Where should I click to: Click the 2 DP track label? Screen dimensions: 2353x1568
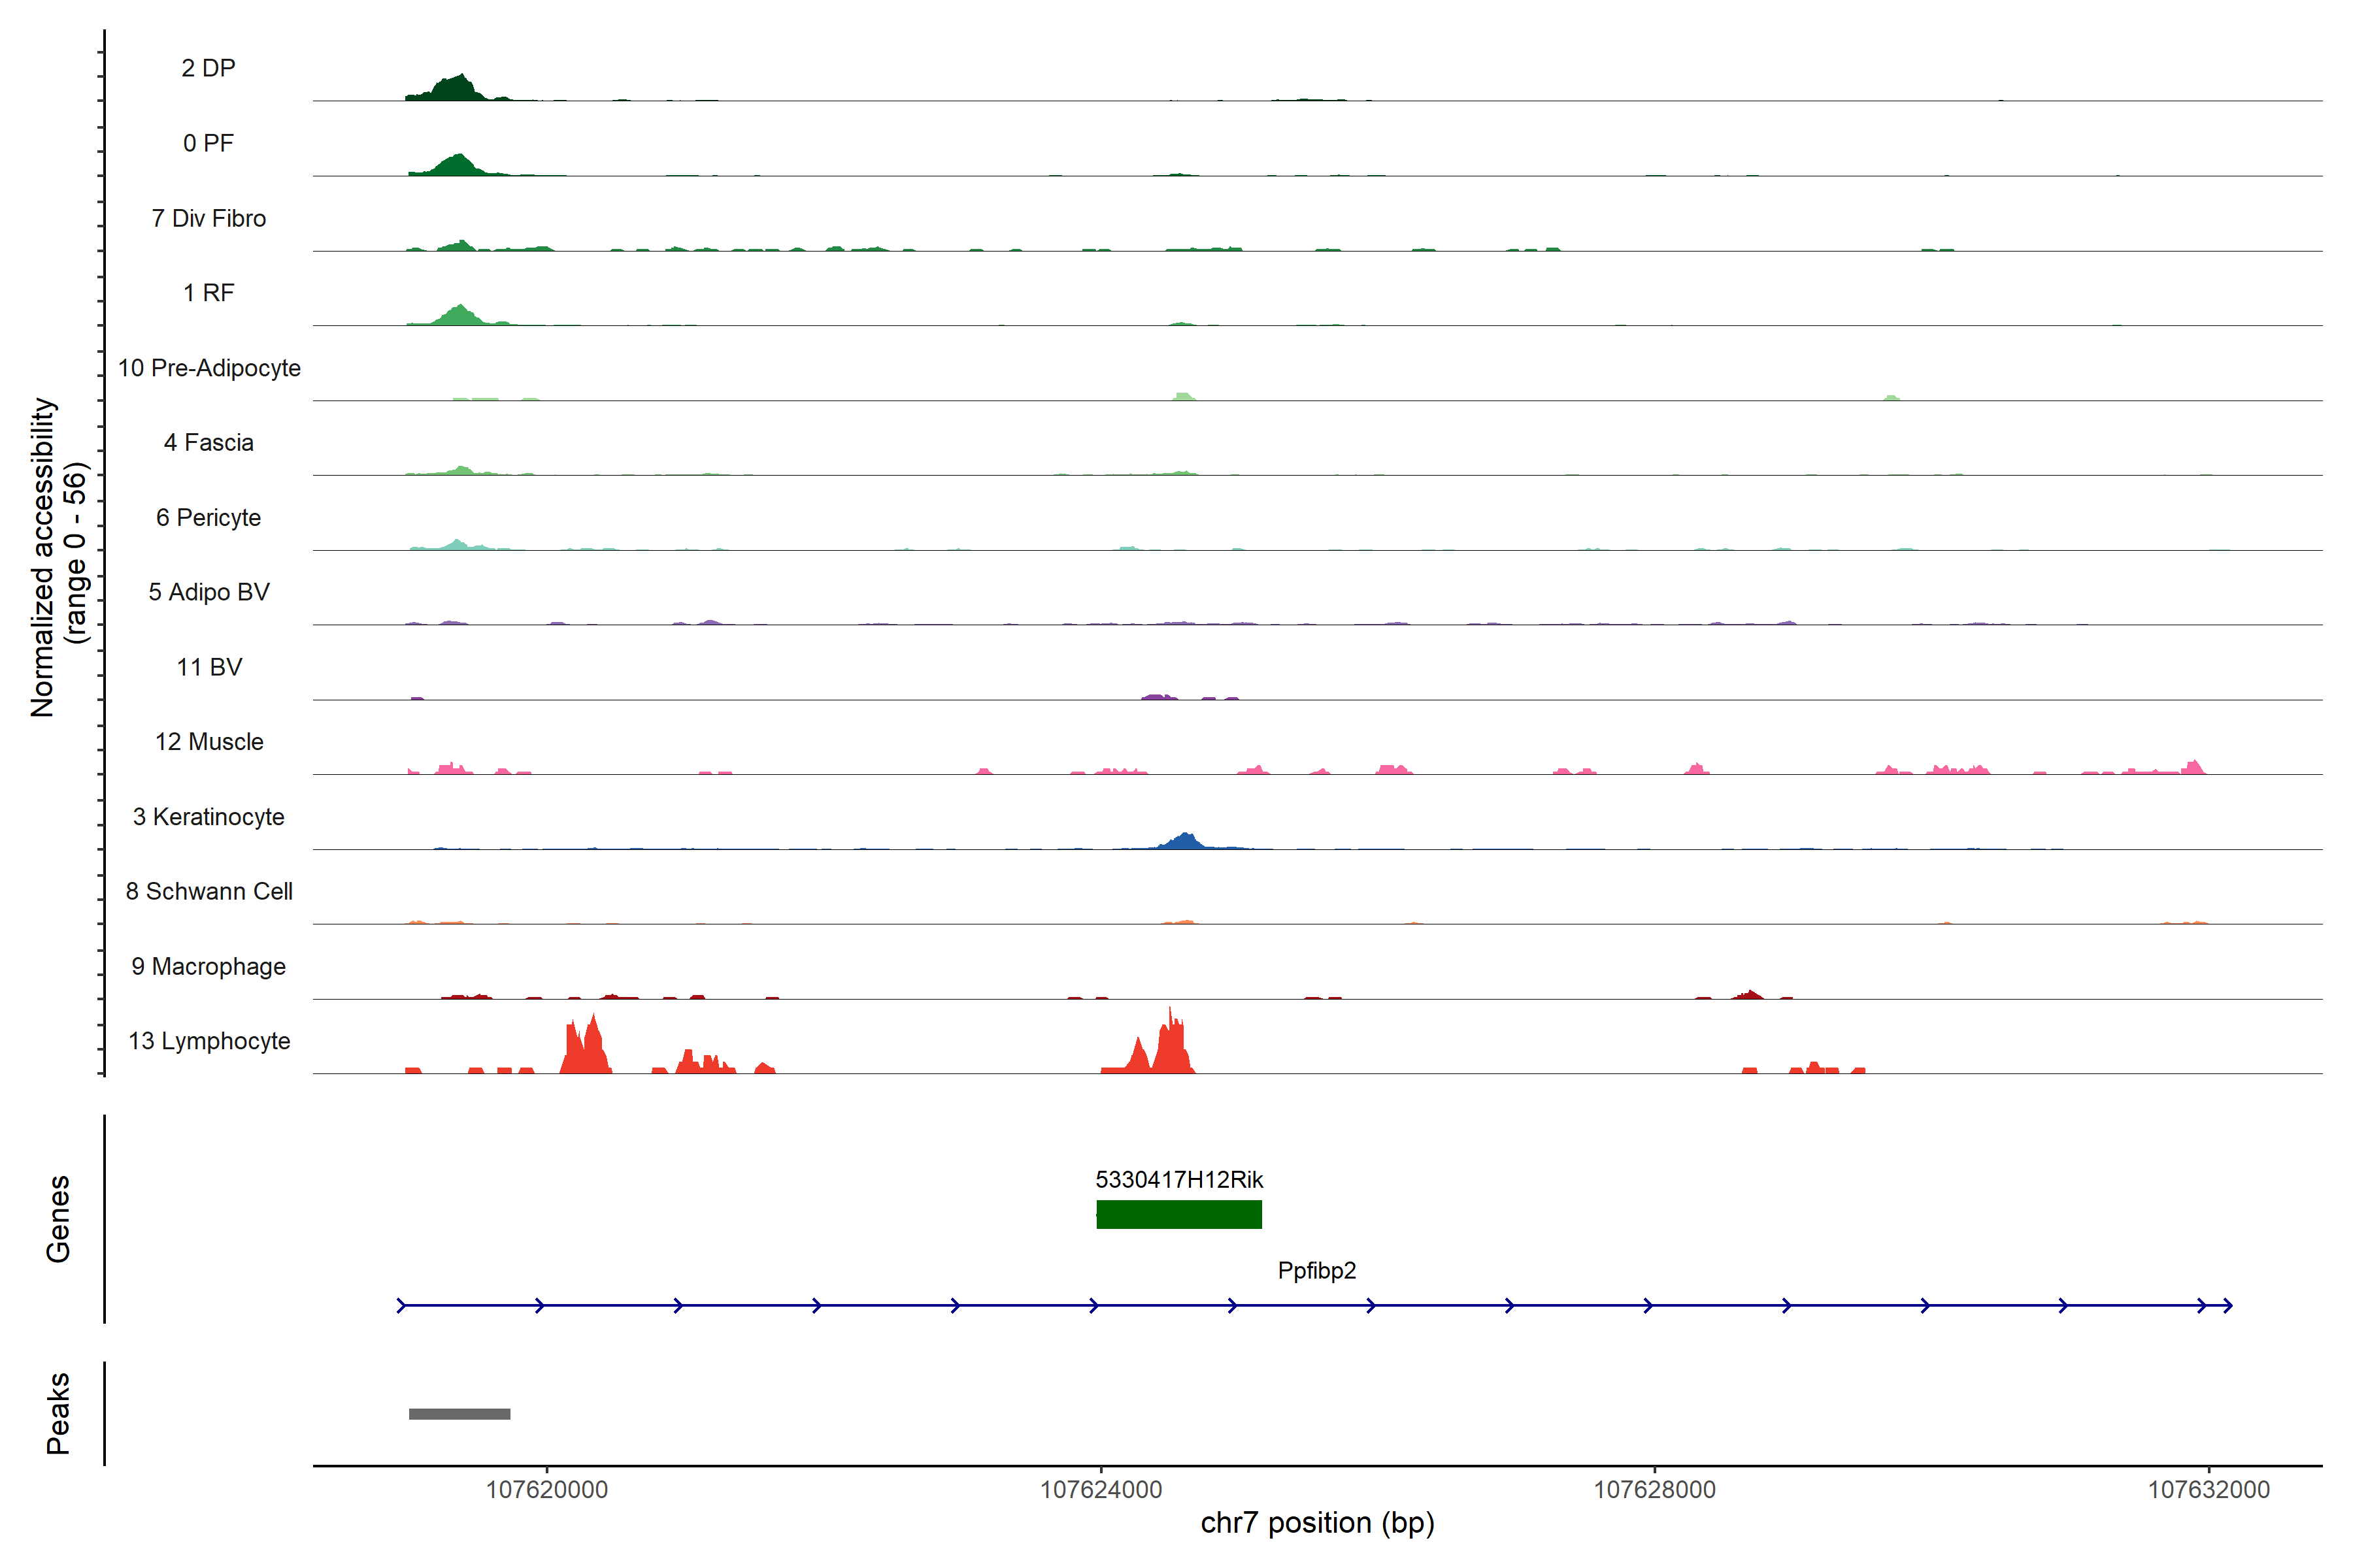(x=208, y=68)
